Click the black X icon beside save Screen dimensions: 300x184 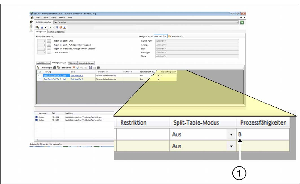(x=45, y=27)
